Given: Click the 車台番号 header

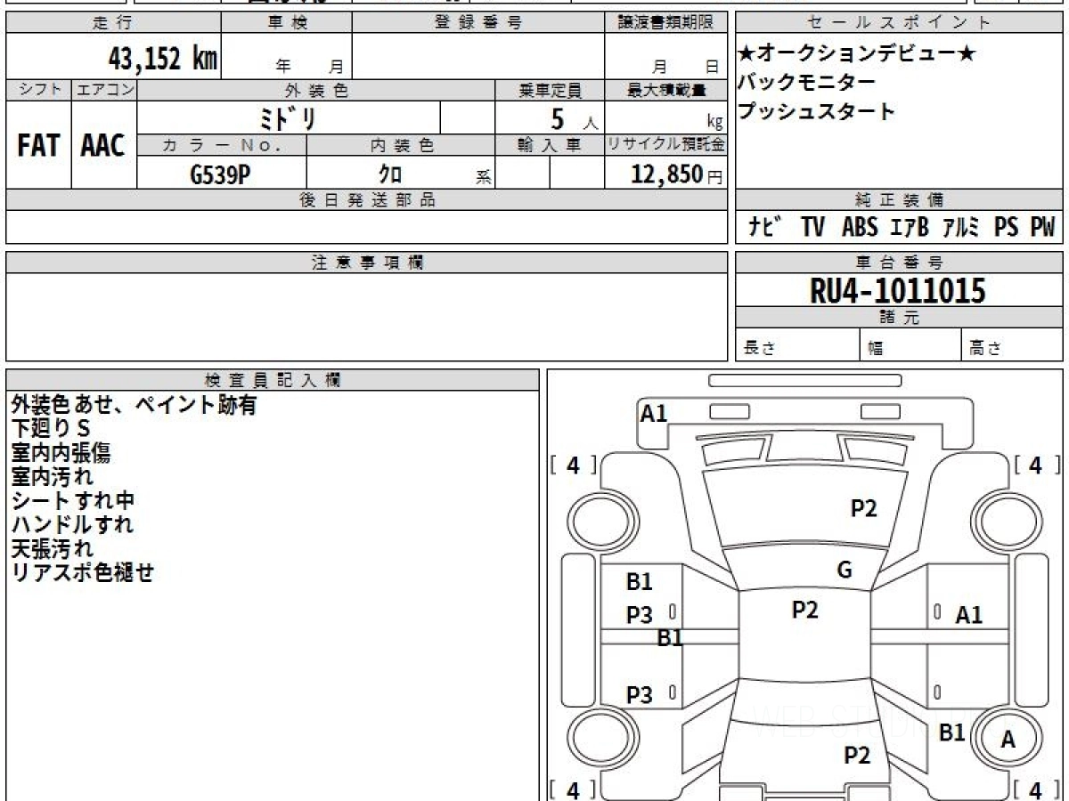Looking at the screenshot, I should click(899, 263).
